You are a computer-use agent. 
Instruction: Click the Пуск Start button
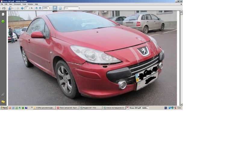(x=4, y=108)
